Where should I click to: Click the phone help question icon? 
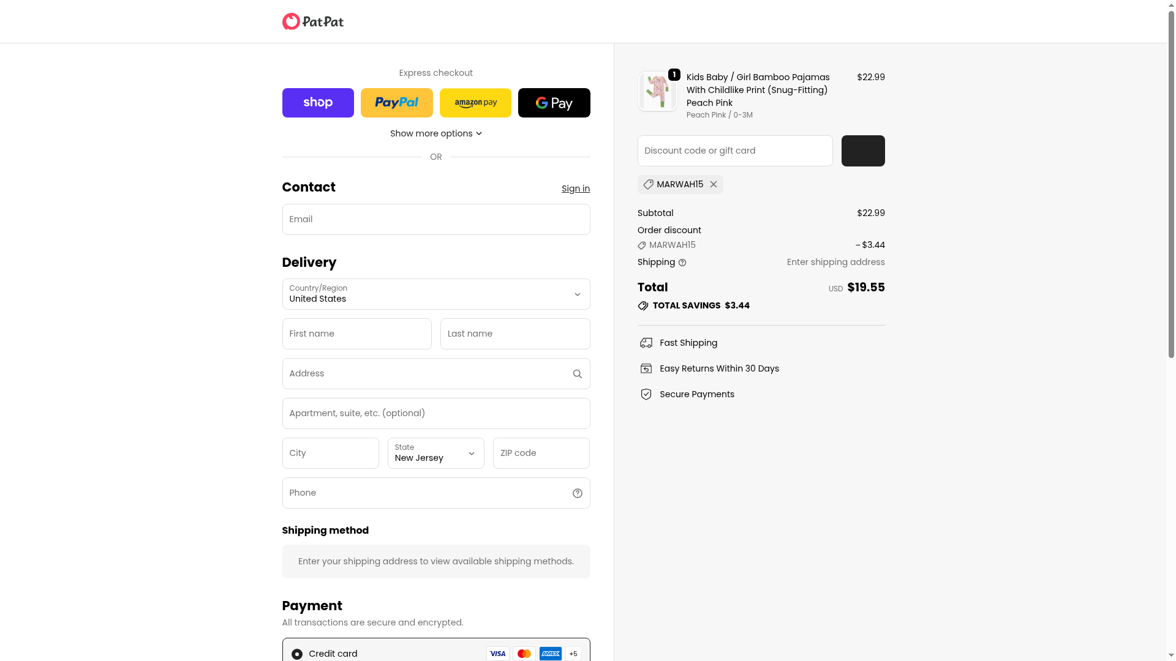coord(577,493)
